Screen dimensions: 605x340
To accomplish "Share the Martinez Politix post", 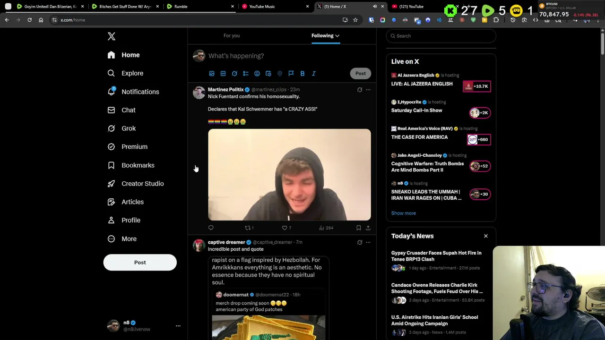I will [368, 228].
